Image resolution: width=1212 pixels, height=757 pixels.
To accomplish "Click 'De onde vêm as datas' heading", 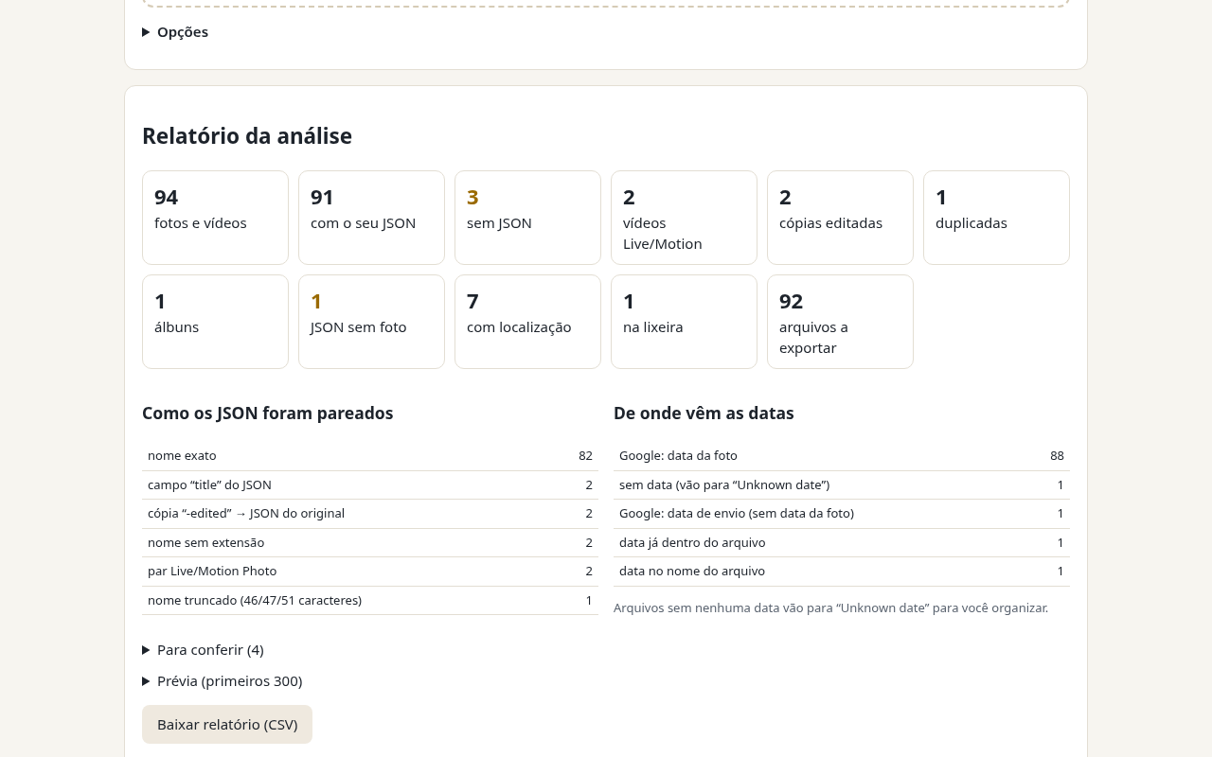I will click(704, 414).
